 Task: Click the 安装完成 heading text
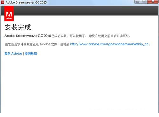tap(18, 27)
